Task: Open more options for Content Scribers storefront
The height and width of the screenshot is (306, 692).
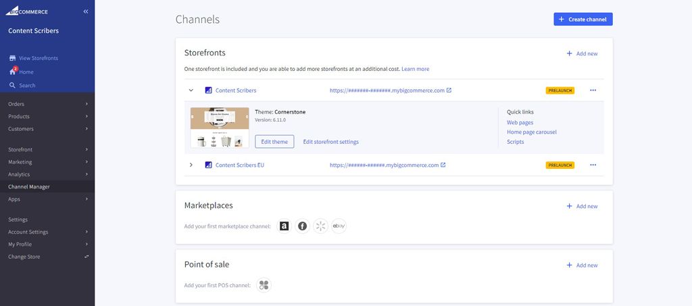Action: coord(593,91)
